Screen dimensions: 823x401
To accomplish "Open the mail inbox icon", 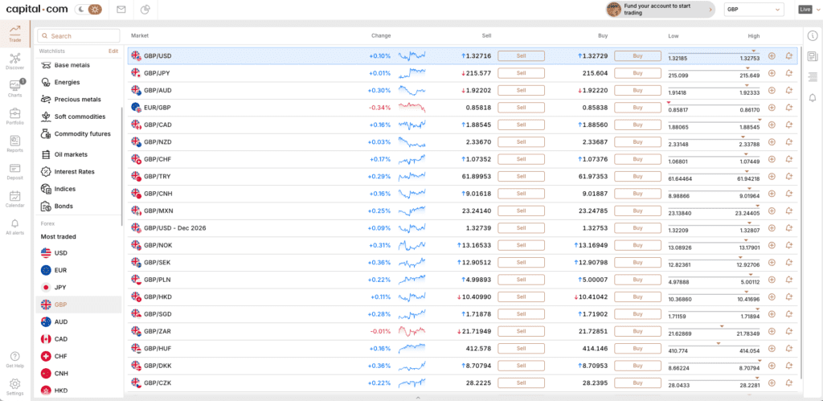I will click(x=121, y=10).
